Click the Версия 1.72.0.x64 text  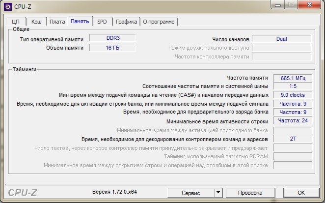pos(114,192)
